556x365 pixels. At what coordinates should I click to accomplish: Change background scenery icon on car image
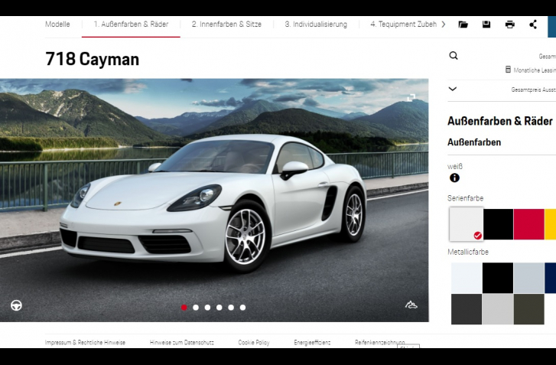click(x=411, y=305)
